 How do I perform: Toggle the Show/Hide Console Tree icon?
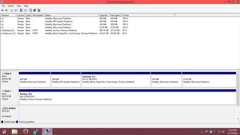click(16, 10)
